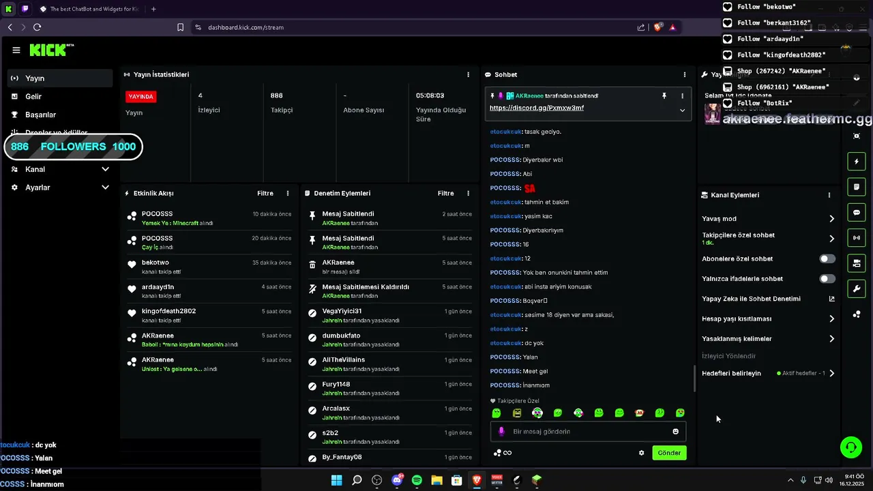Open the green headset support bubble
873x491 pixels.
(850, 447)
